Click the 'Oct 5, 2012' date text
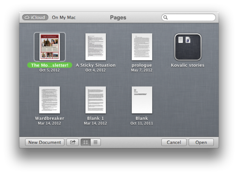This screenshot has width=238, height=175. point(50,70)
